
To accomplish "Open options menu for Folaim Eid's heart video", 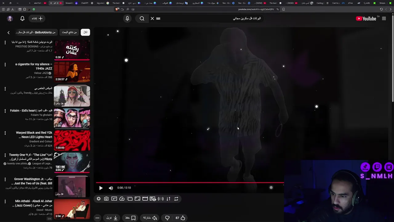I will pos(5,111).
